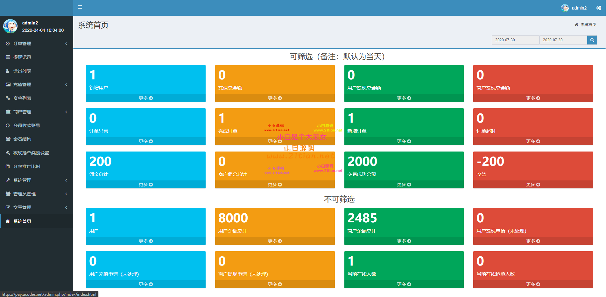Open 会员列表 in the sidebar
Image resolution: width=606 pixels, height=297 pixels.
pos(22,71)
